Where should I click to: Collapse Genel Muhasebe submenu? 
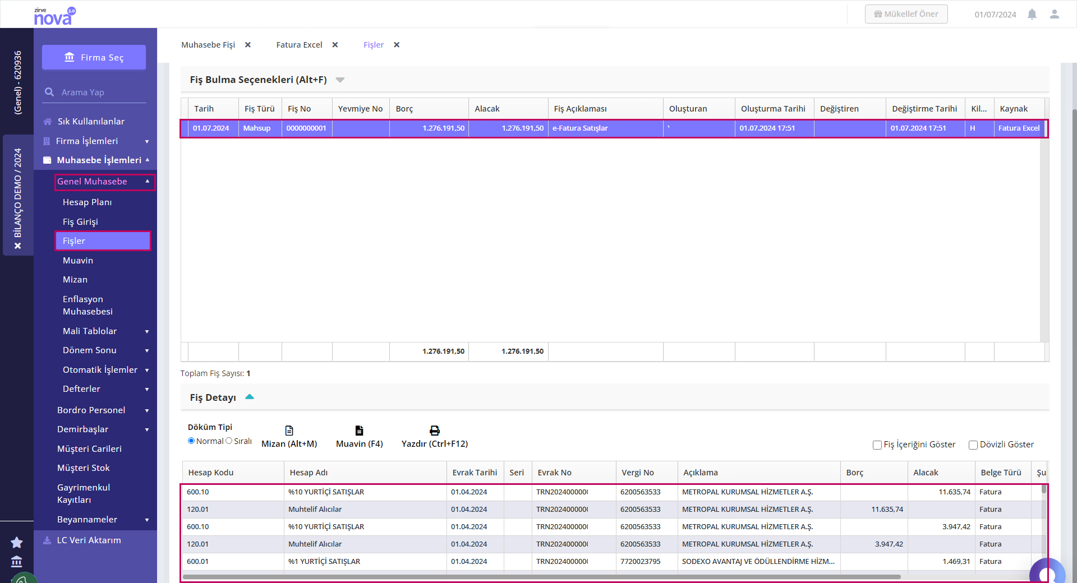pos(148,181)
